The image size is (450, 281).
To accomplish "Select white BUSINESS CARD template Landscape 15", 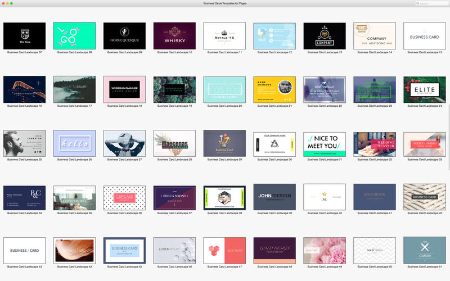I will tap(425, 36).
